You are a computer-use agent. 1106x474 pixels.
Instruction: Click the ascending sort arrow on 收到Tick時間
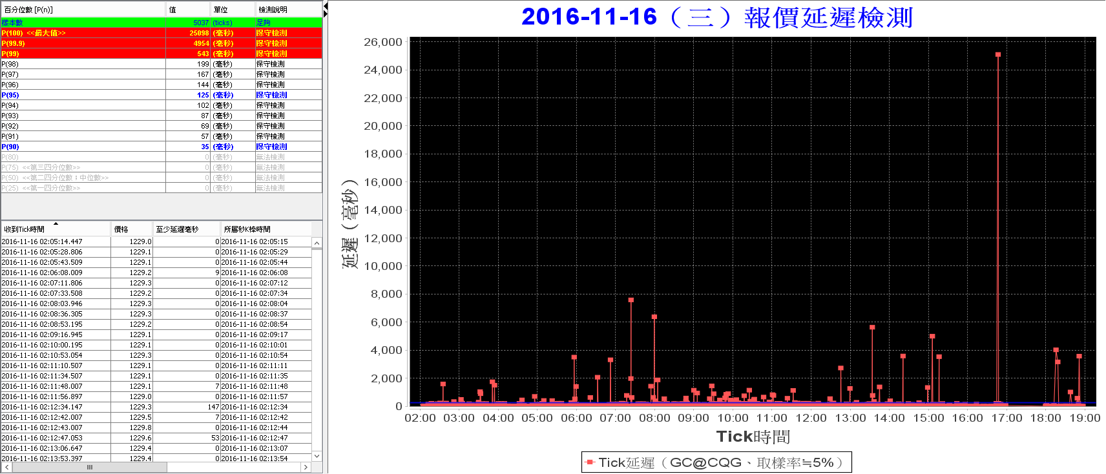tap(56, 224)
